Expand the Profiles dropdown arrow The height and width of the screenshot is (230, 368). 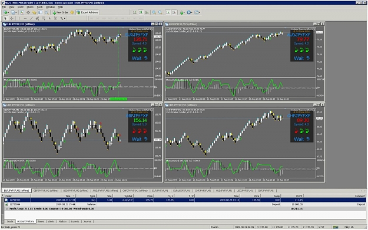(x=16, y=12)
